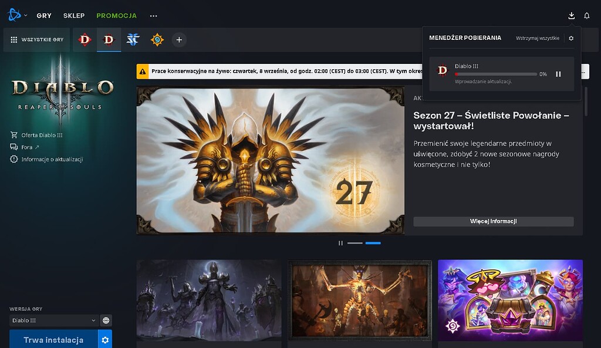Open the download manager arrow icon
This screenshot has height=348, width=601.
click(570, 15)
